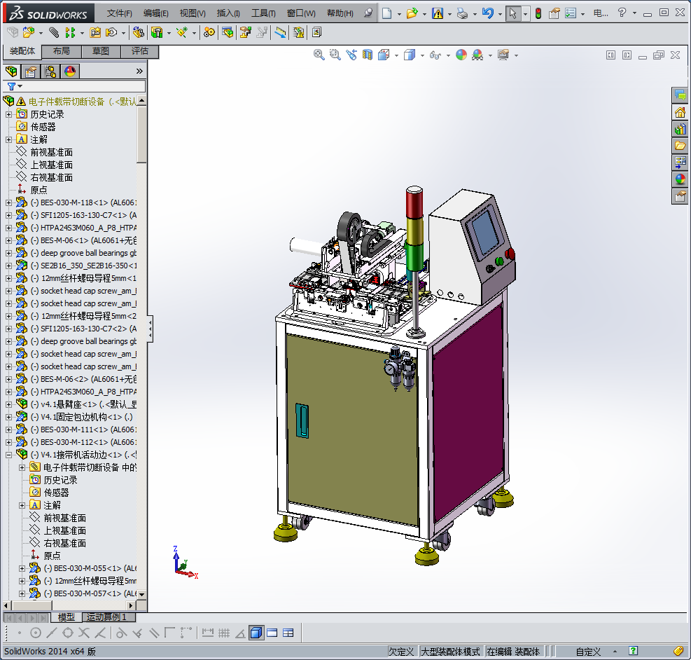Click the 自定义 units status button
The image size is (691, 660).
[588, 652]
